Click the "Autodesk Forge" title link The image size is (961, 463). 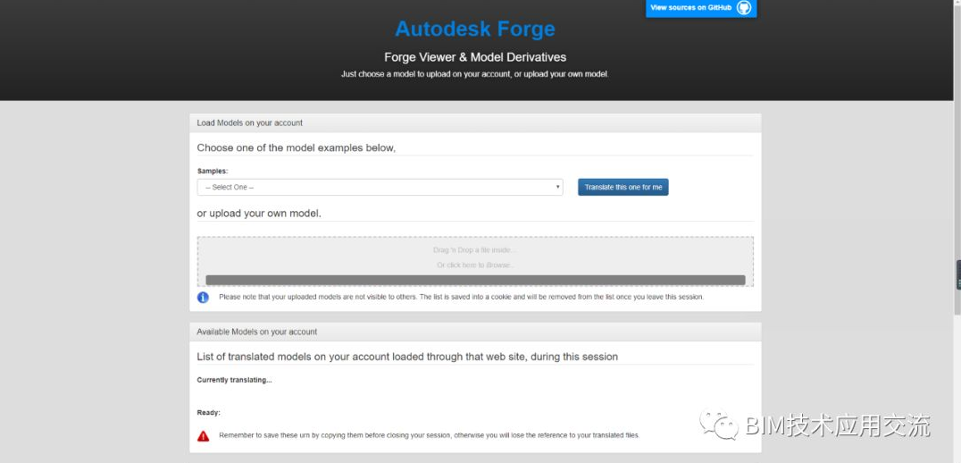click(x=475, y=29)
